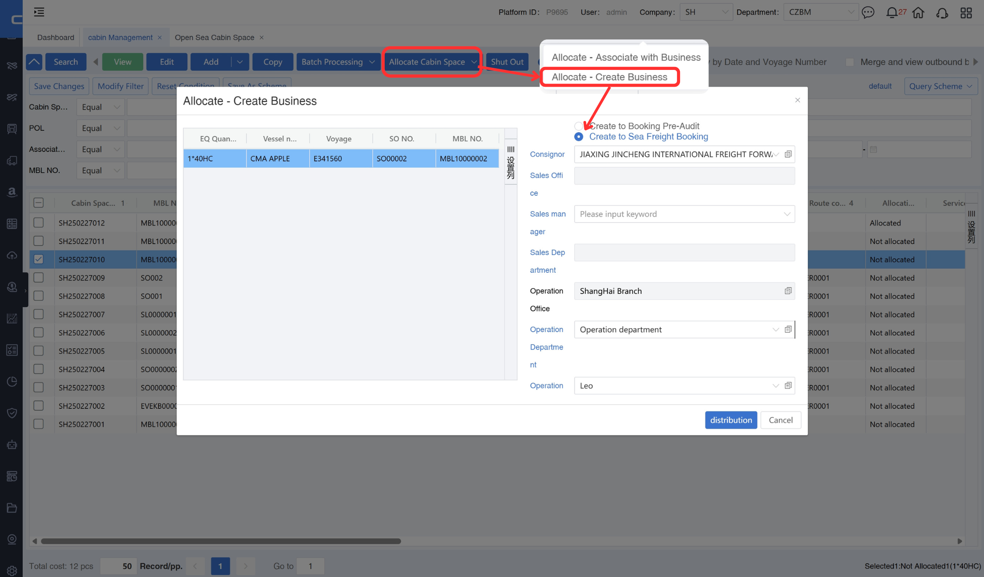Toggle checkbox for row SH250227012
Image resolution: width=984 pixels, height=577 pixels.
click(x=39, y=223)
